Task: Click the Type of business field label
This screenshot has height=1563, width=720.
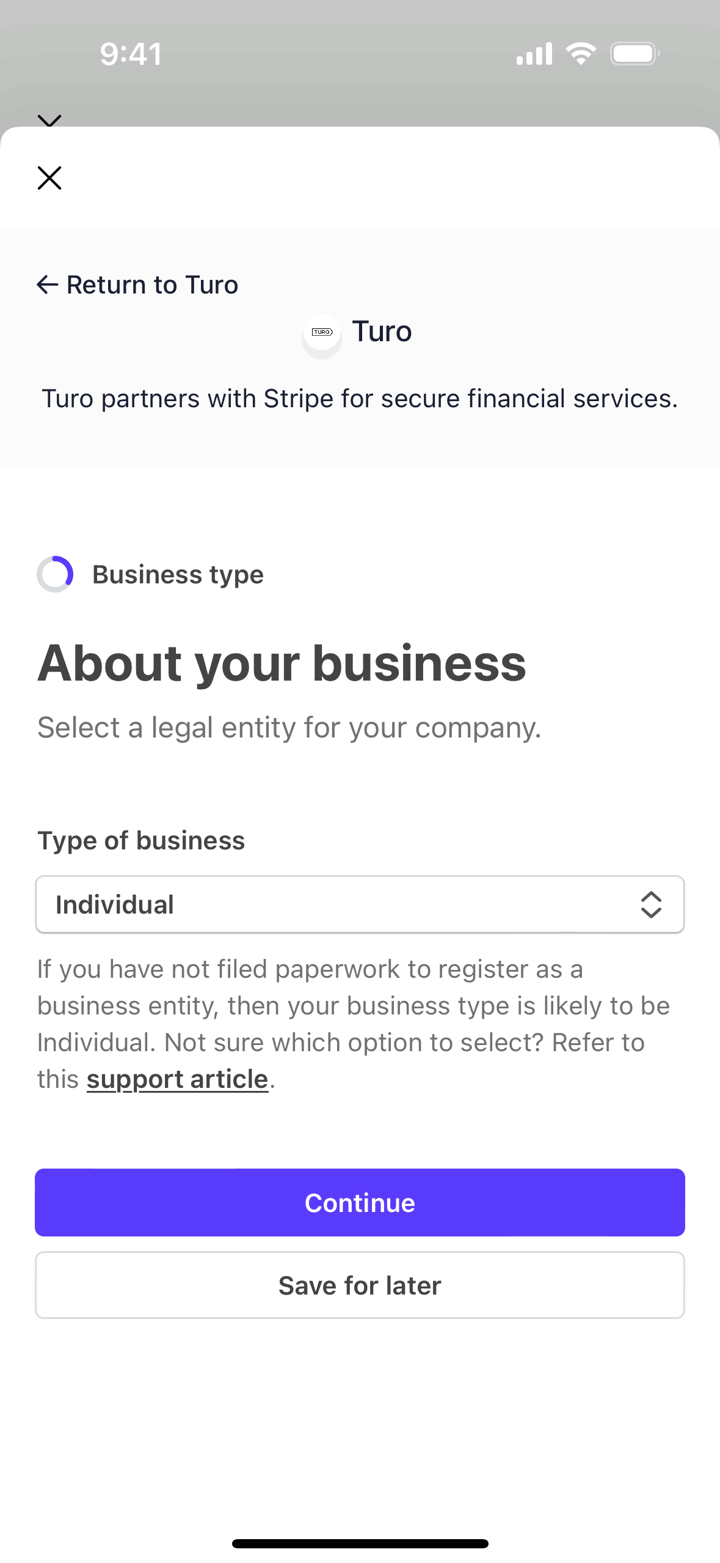Action: (x=141, y=841)
